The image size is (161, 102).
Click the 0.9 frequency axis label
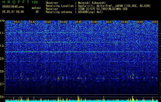click(2, 59)
